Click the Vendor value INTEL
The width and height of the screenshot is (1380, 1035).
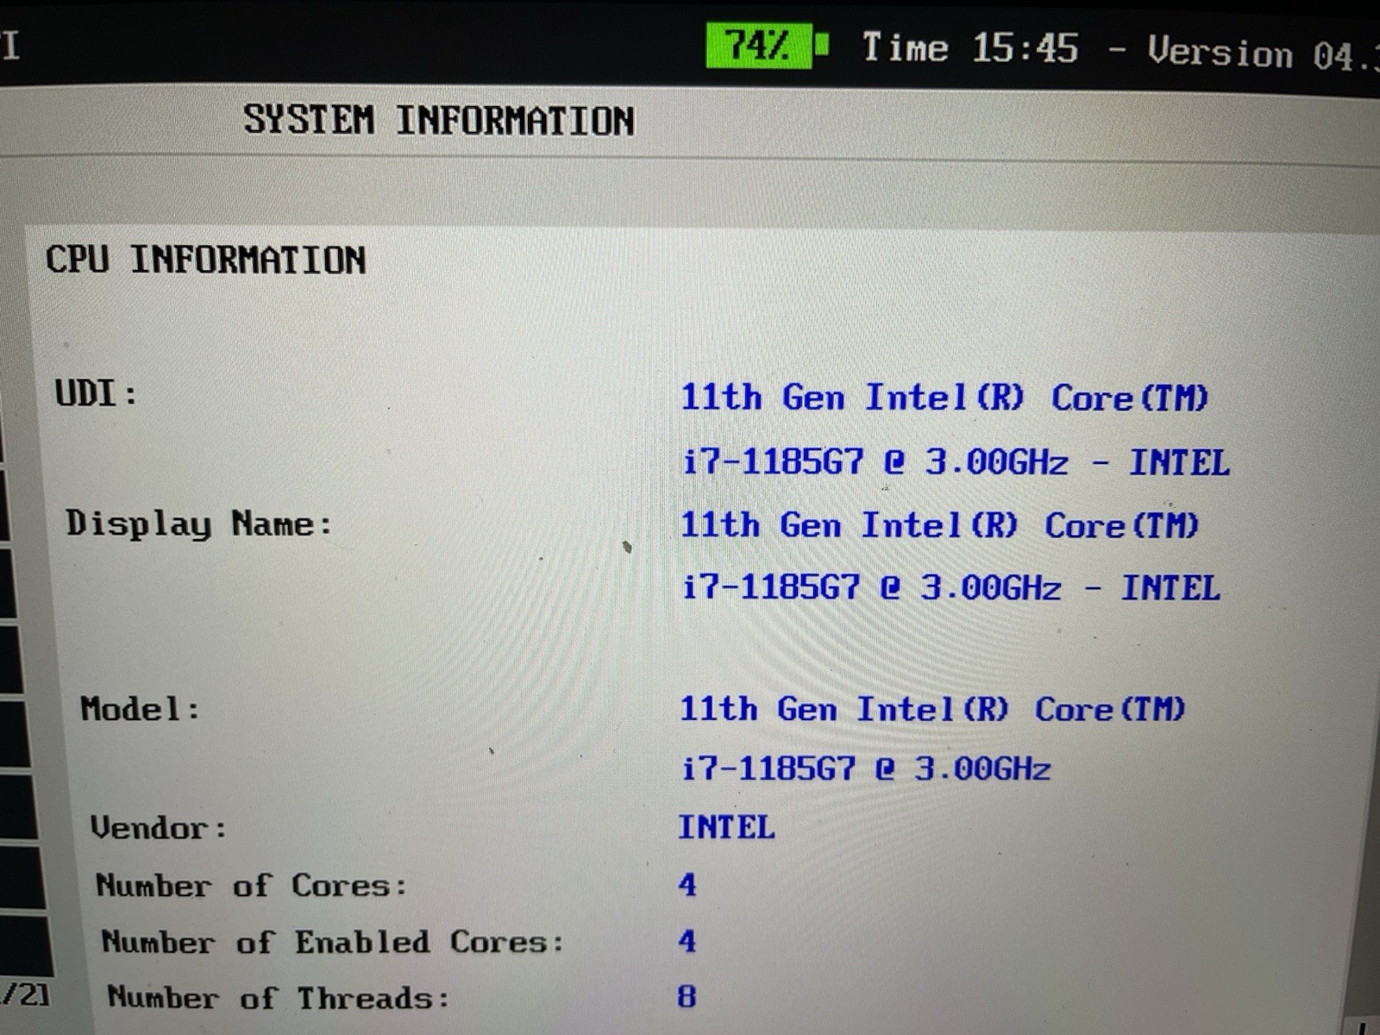[726, 827]
